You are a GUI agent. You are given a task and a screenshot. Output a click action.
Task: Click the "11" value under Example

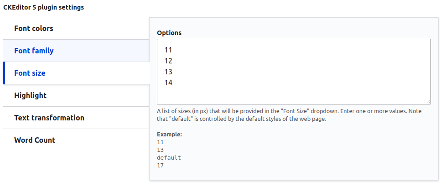160,142
